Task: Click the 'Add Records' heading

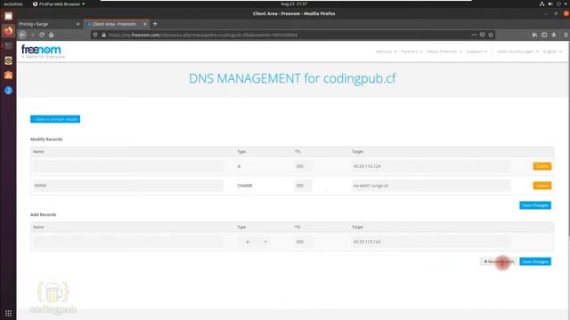Action: [x=44, y=215]
